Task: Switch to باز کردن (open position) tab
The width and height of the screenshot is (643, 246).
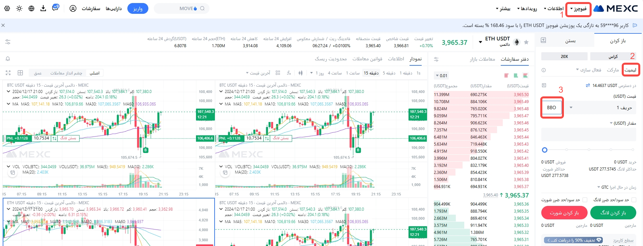Action: pyautogui.click(x=618, y=41)
